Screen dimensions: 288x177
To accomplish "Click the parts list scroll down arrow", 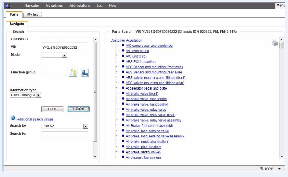I will coord(281,157).
